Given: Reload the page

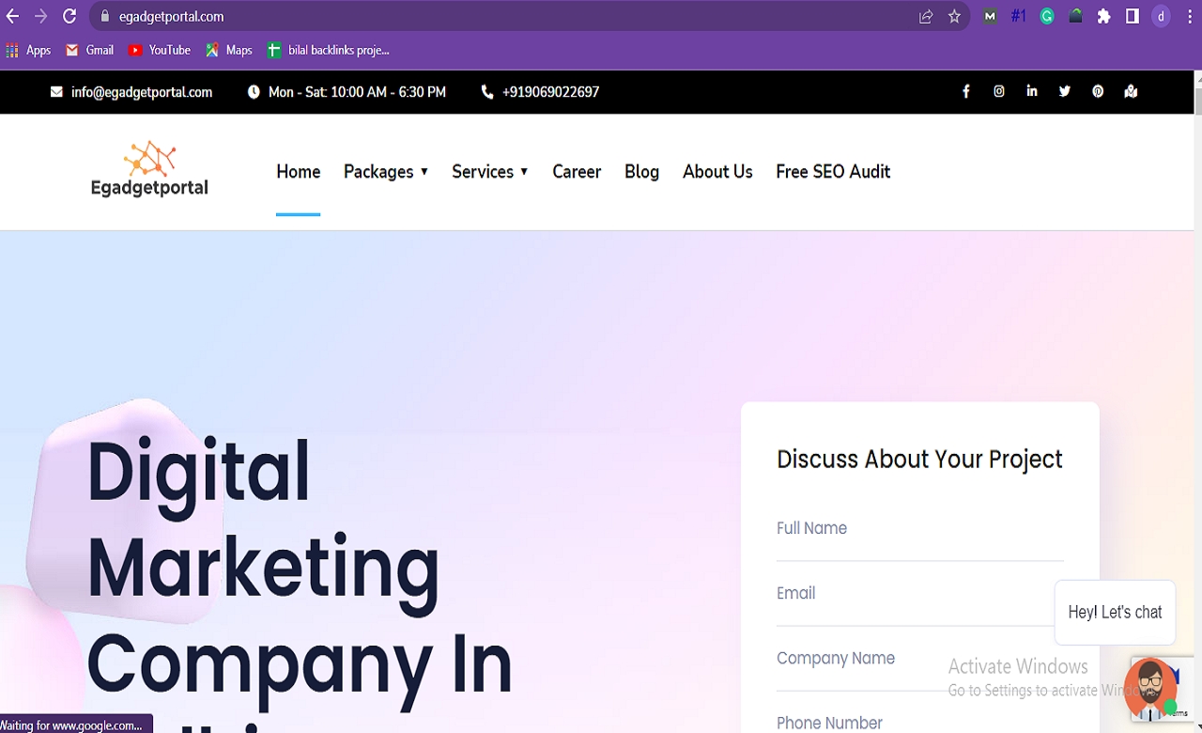Looking at the screenshot, I should click(69, 16).
